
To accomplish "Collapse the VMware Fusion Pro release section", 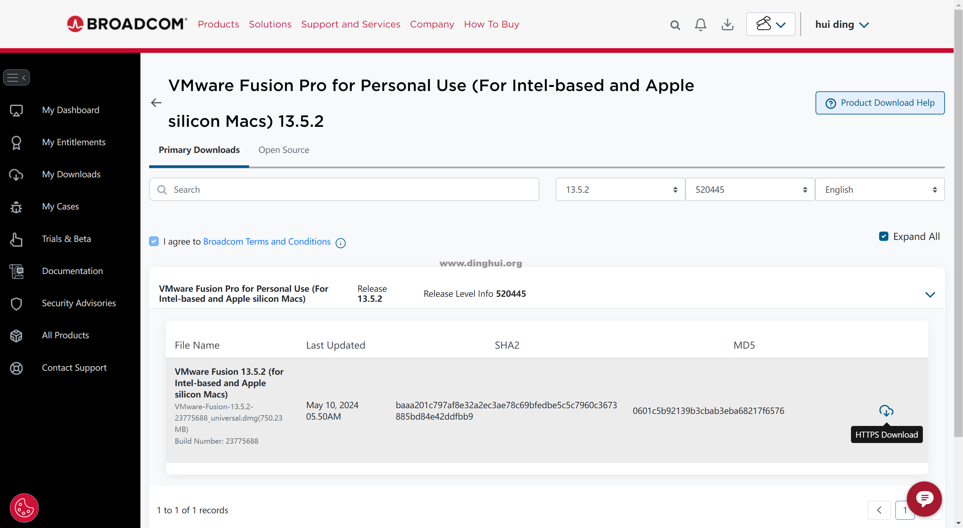I will pyautogui.click(x=930, y=294).
